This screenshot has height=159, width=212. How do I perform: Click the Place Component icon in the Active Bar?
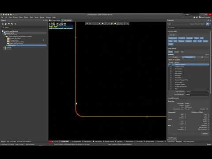[x=102, y=23]
